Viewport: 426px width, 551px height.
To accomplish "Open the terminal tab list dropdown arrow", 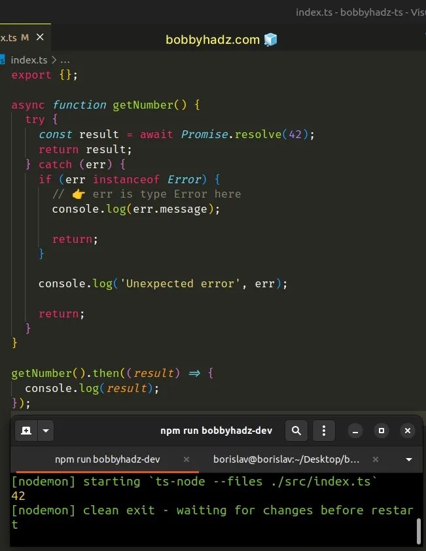I will (x=409, y=459).
